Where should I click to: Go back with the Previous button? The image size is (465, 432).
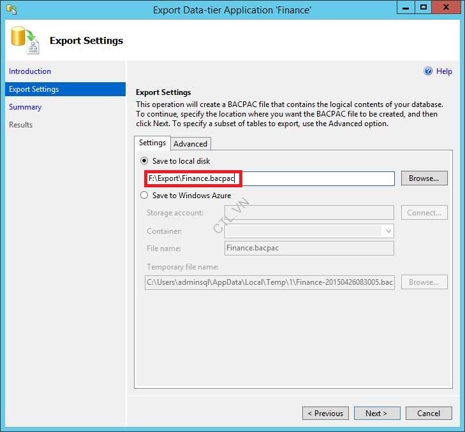(x=325, y=414)
